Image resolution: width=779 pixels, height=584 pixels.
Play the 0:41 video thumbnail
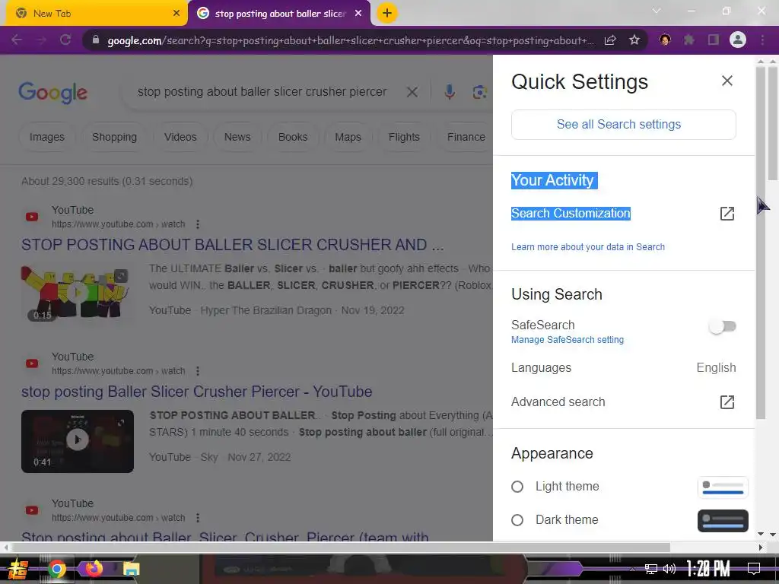[78, 441]
